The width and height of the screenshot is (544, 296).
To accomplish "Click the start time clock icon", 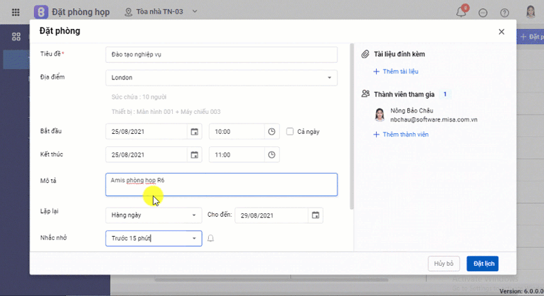I will click(272, 132).
